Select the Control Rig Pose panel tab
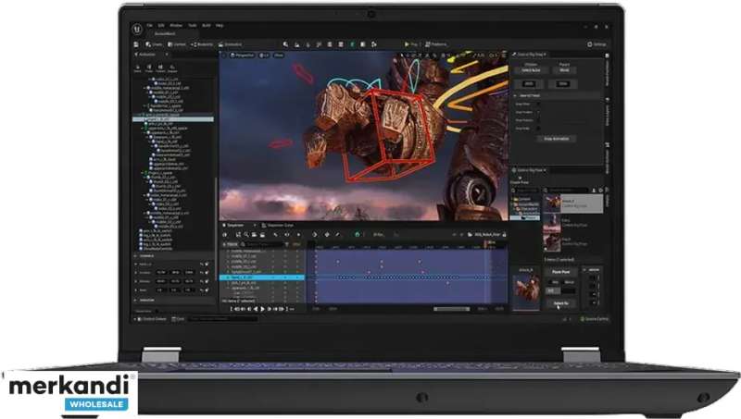This screenshot has height=419, width=741. [529, 170]
